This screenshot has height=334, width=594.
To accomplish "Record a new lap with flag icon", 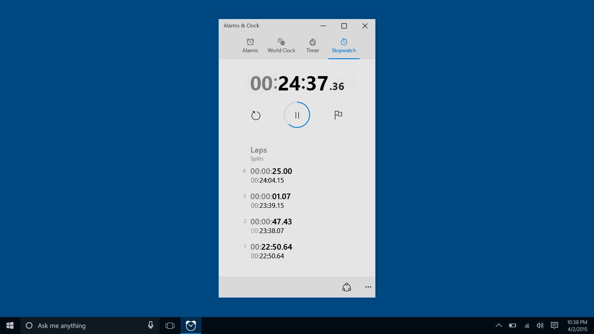I will tap(338, 115).
